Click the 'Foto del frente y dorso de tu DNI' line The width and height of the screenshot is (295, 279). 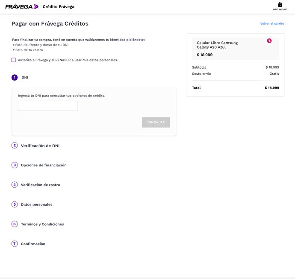(x=42, y=45)
